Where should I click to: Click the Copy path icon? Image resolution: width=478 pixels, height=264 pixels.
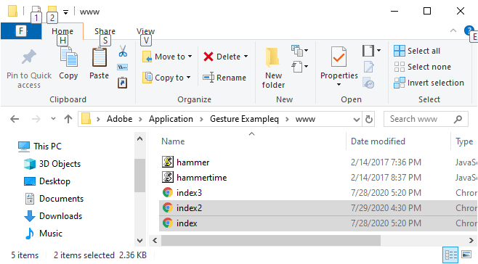point(123,67)
